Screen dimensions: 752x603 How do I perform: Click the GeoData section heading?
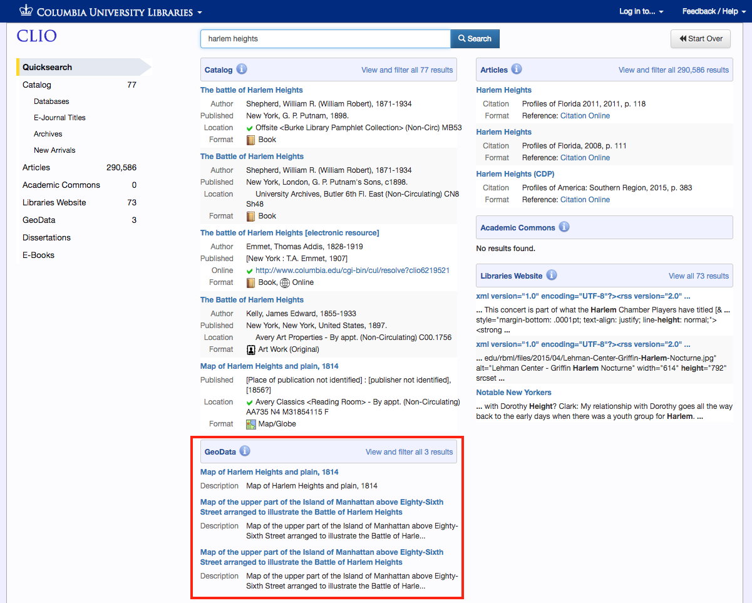coord(220,452)
